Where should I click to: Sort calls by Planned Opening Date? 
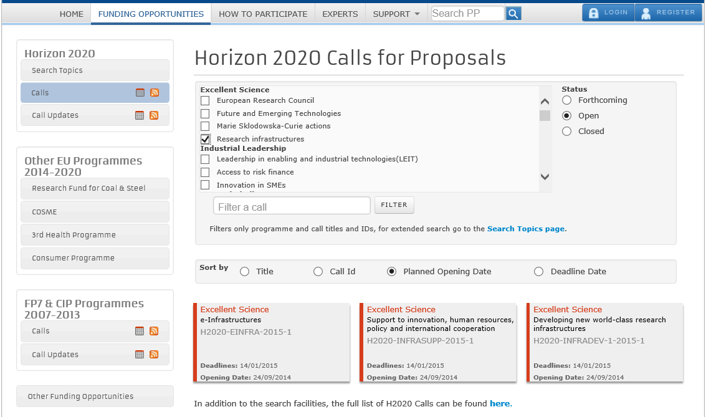[x=392, y=272]
